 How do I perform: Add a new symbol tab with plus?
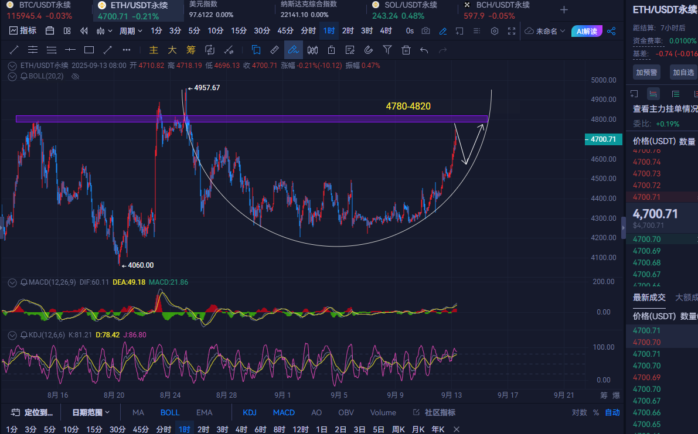click(x=564, y=10)
